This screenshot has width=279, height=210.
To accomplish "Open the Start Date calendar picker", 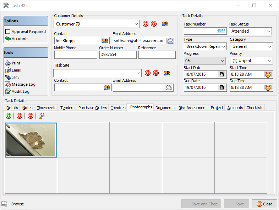I will pos(221,74).
